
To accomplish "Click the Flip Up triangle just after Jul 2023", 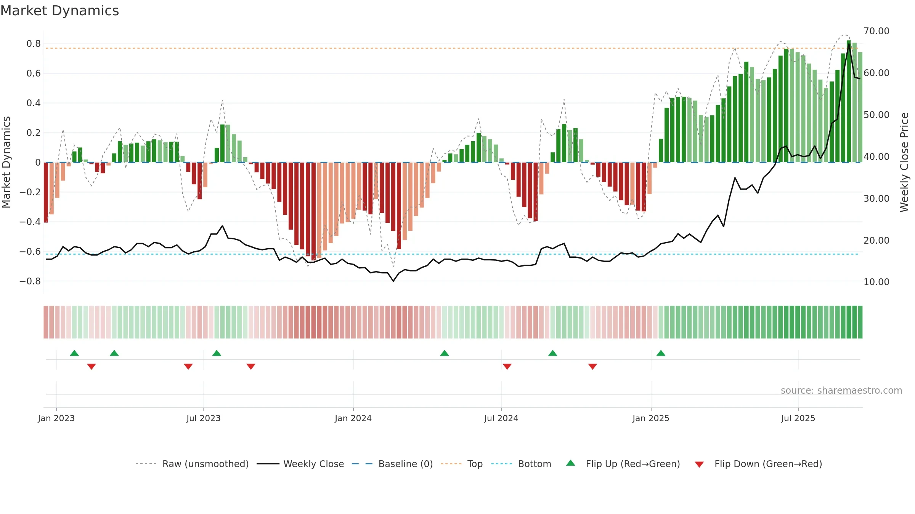I will coord(217,353).
